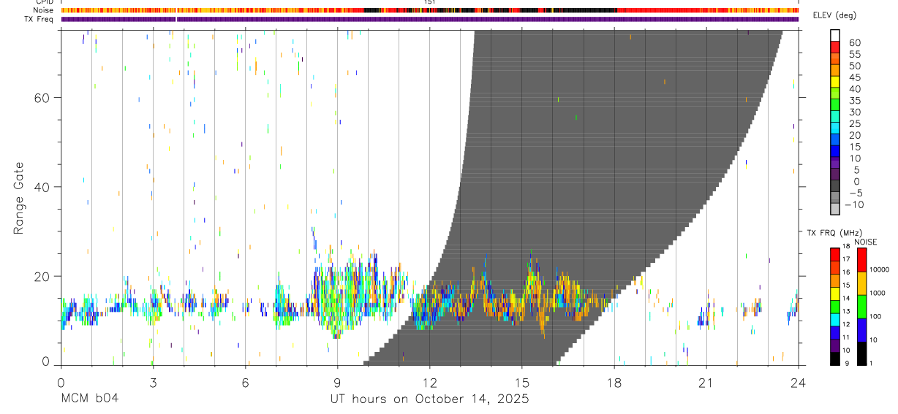898x414 pixels.
Task: Click the 'Noise' row label at top left
Action: pyautogui.click(x=43, y=11)
